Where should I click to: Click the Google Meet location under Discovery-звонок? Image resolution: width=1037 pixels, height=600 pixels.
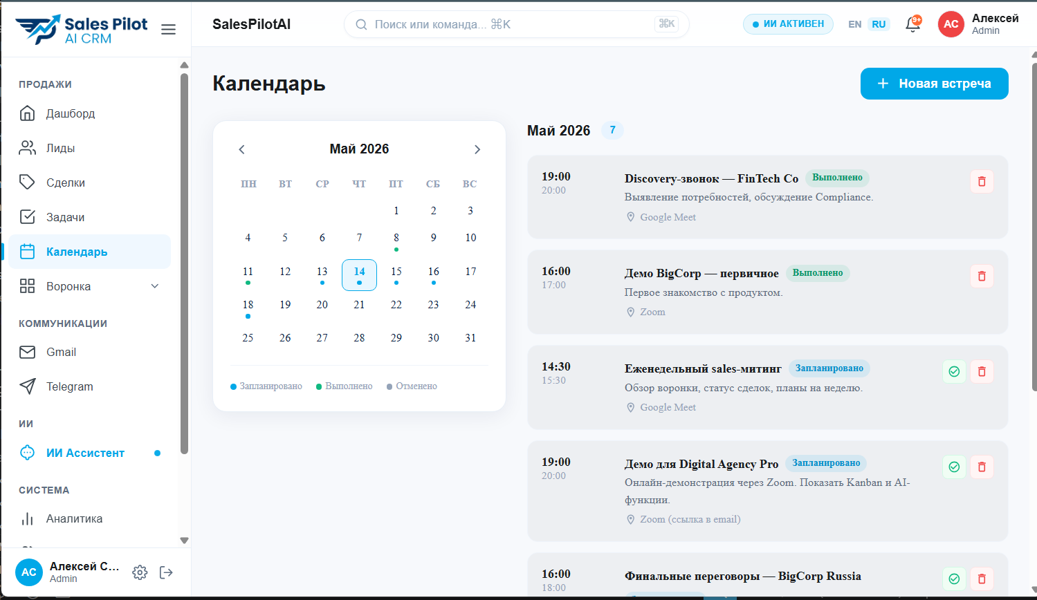(x=661, y=217)
